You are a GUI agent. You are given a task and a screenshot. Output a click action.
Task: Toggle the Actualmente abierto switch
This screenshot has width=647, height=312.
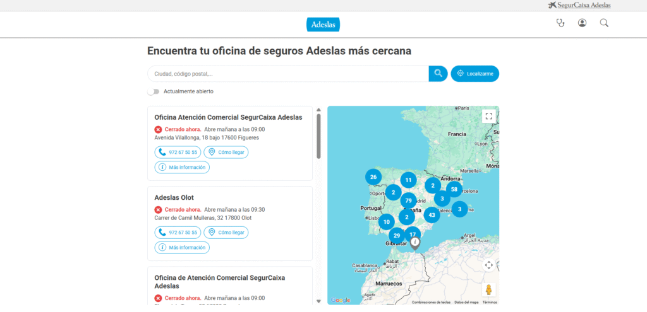154,91
